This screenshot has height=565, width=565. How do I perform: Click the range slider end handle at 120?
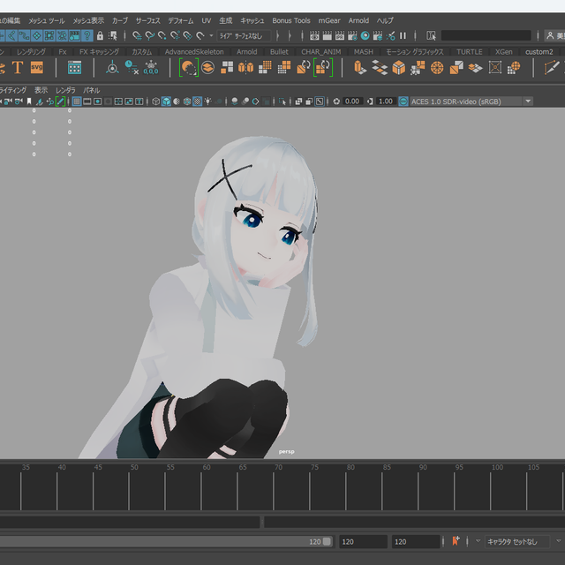(327, 541)
